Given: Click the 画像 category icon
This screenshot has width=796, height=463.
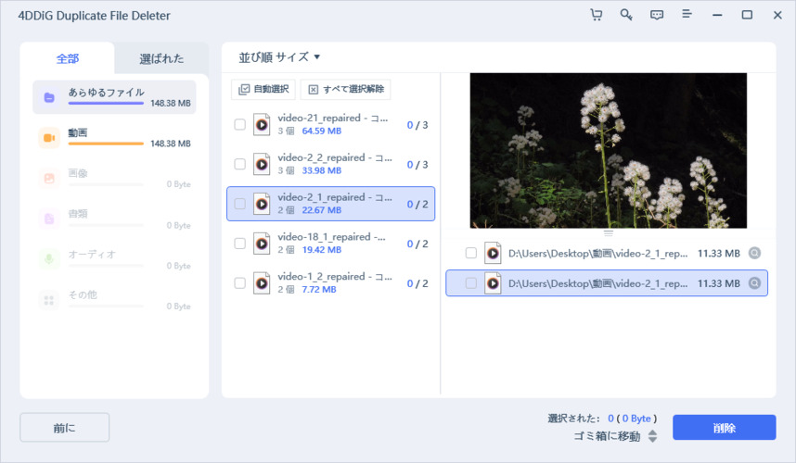Looking at the screenshot, I should click(x=49, y=179).
